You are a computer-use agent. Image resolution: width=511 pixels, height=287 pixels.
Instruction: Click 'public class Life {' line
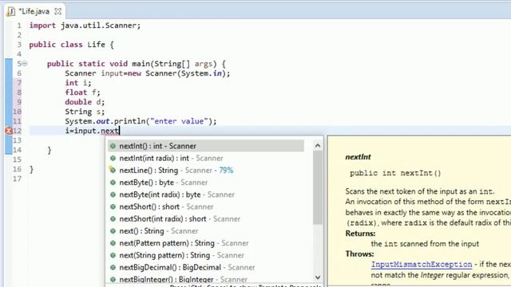coord(71,45)
